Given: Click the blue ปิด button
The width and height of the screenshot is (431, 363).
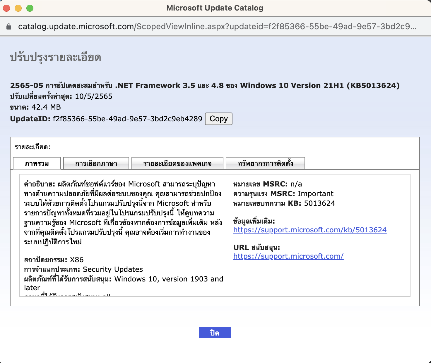Looking at the screenshot, I should coord(215,333).
